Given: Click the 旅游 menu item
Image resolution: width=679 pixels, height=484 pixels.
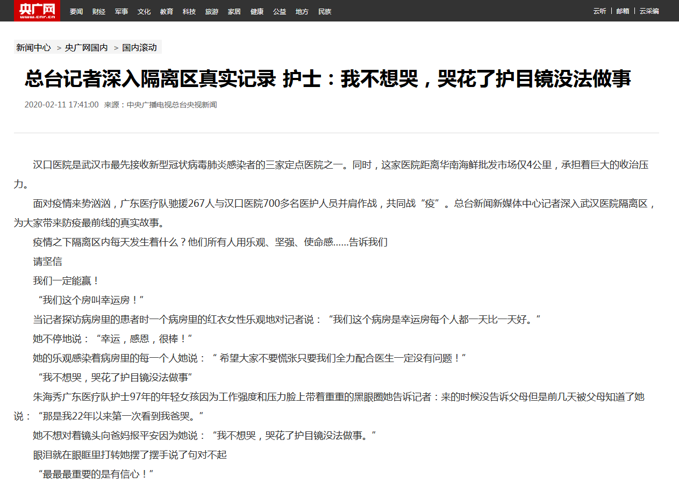Looking at the screenshot, I should (212, 11).
